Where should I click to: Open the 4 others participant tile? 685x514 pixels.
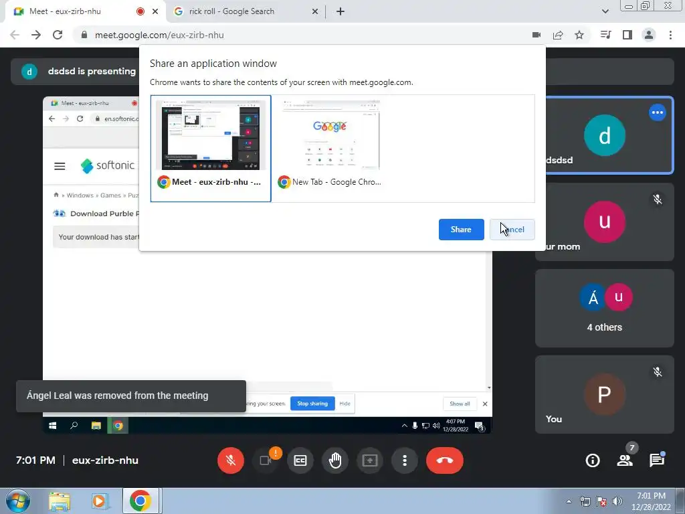pyautogui.click(x=605, y=308)
